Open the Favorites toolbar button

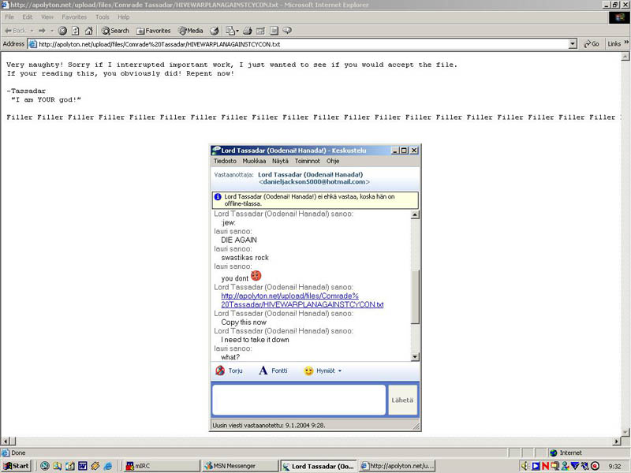[x=154, y=31]
